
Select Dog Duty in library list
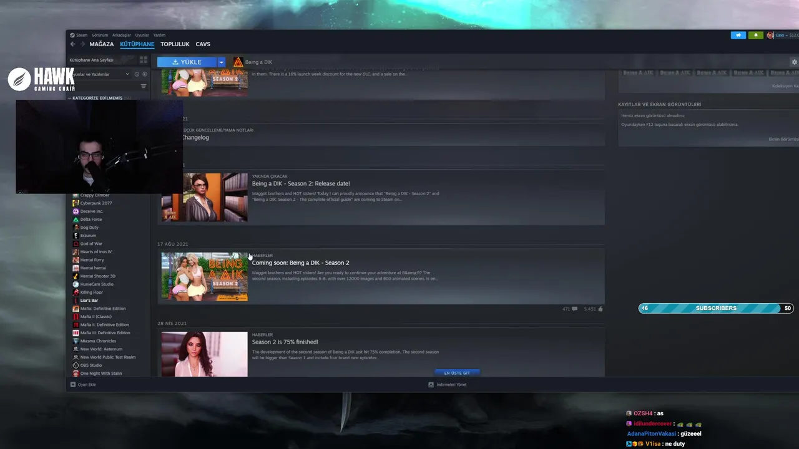coord(89,228)
